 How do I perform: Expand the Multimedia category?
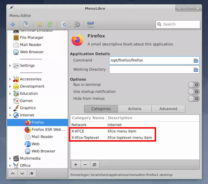pos(10,158)
